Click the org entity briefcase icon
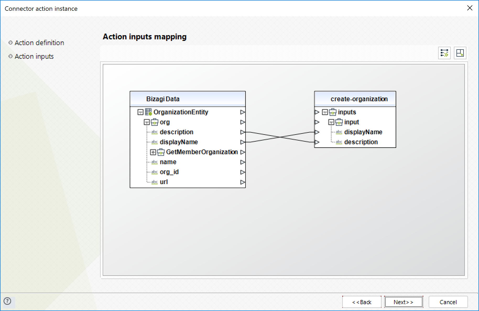 tap(155, 122)
